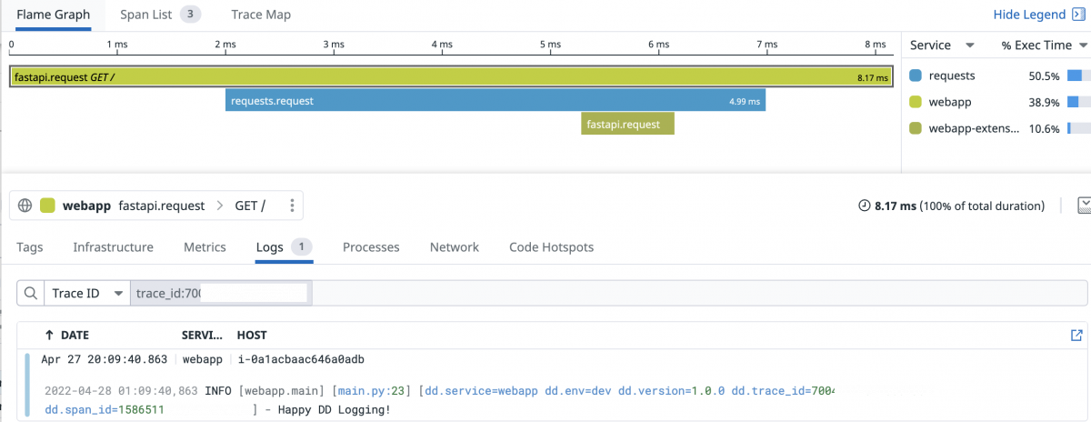Open logs in new window icon
The image size is (1091, 422).
click(1076, 335)
